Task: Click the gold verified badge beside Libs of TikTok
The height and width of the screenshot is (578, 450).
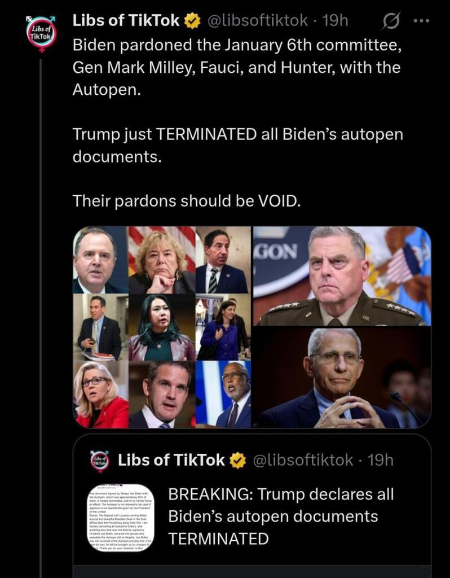Action: pyautogui.click(x=192, y=21)
